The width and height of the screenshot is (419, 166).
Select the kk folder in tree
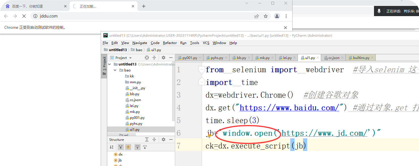pos(130,76)
